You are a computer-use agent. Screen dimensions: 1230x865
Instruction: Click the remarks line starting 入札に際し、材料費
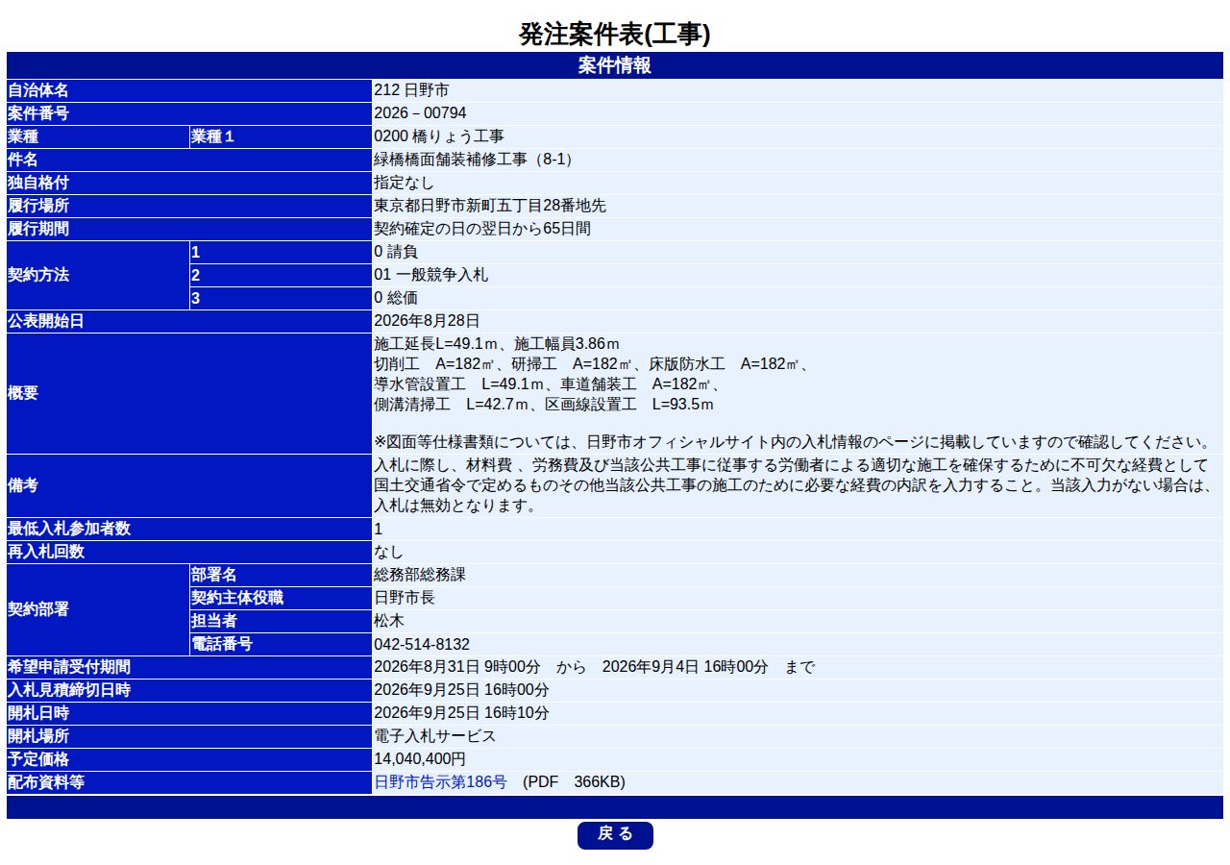point(790,466)
